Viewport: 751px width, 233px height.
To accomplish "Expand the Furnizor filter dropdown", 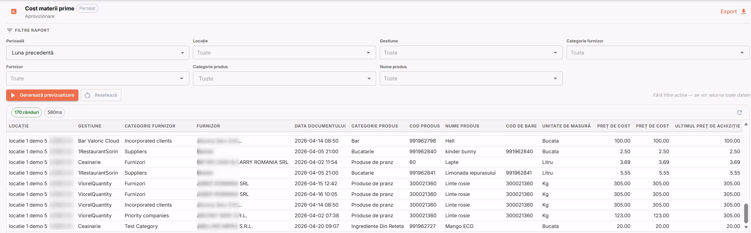I will pyautogui.click(x=98, y=79).
